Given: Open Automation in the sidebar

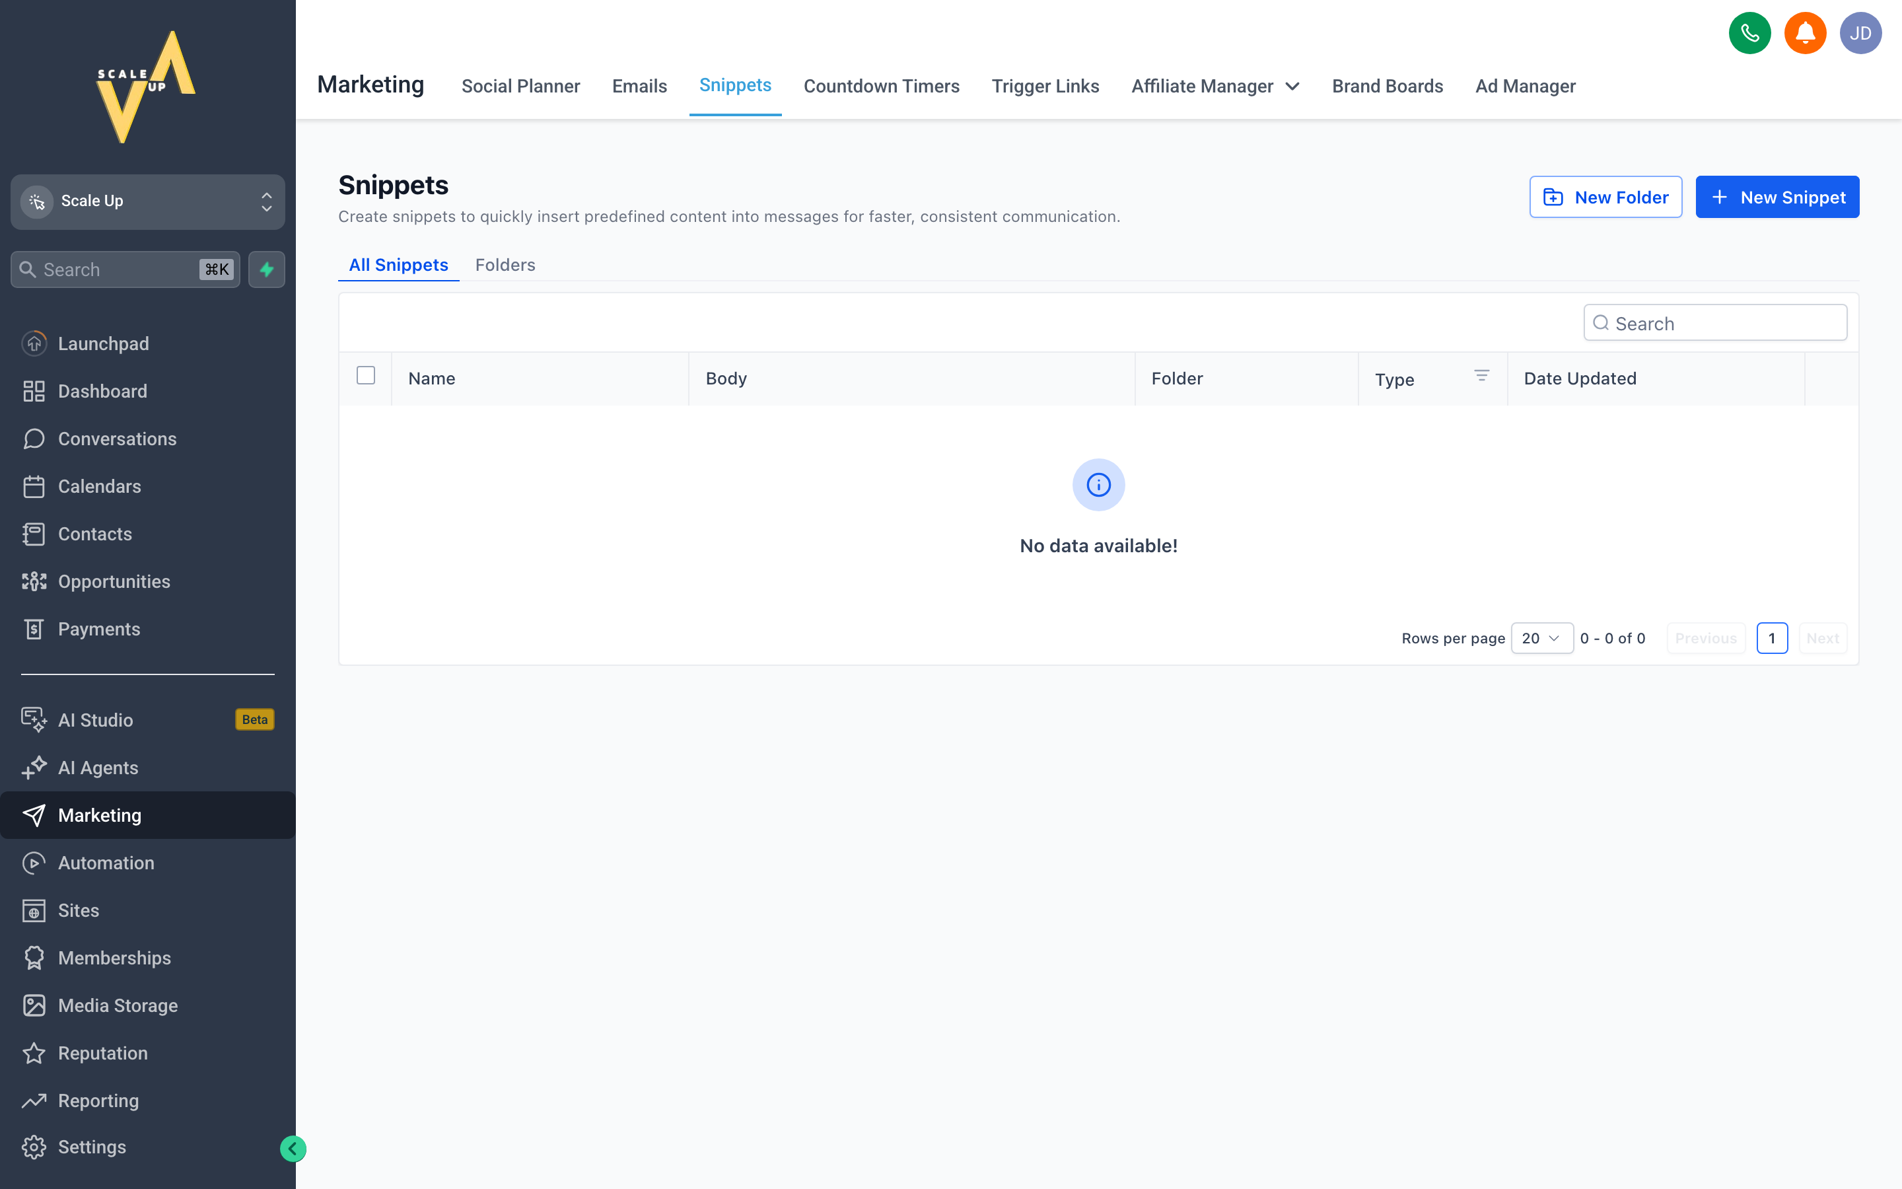Looking at the screenshot, I should pos(148,863).
